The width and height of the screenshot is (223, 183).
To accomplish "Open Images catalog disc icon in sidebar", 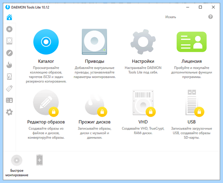I will (x=9, y=29).
